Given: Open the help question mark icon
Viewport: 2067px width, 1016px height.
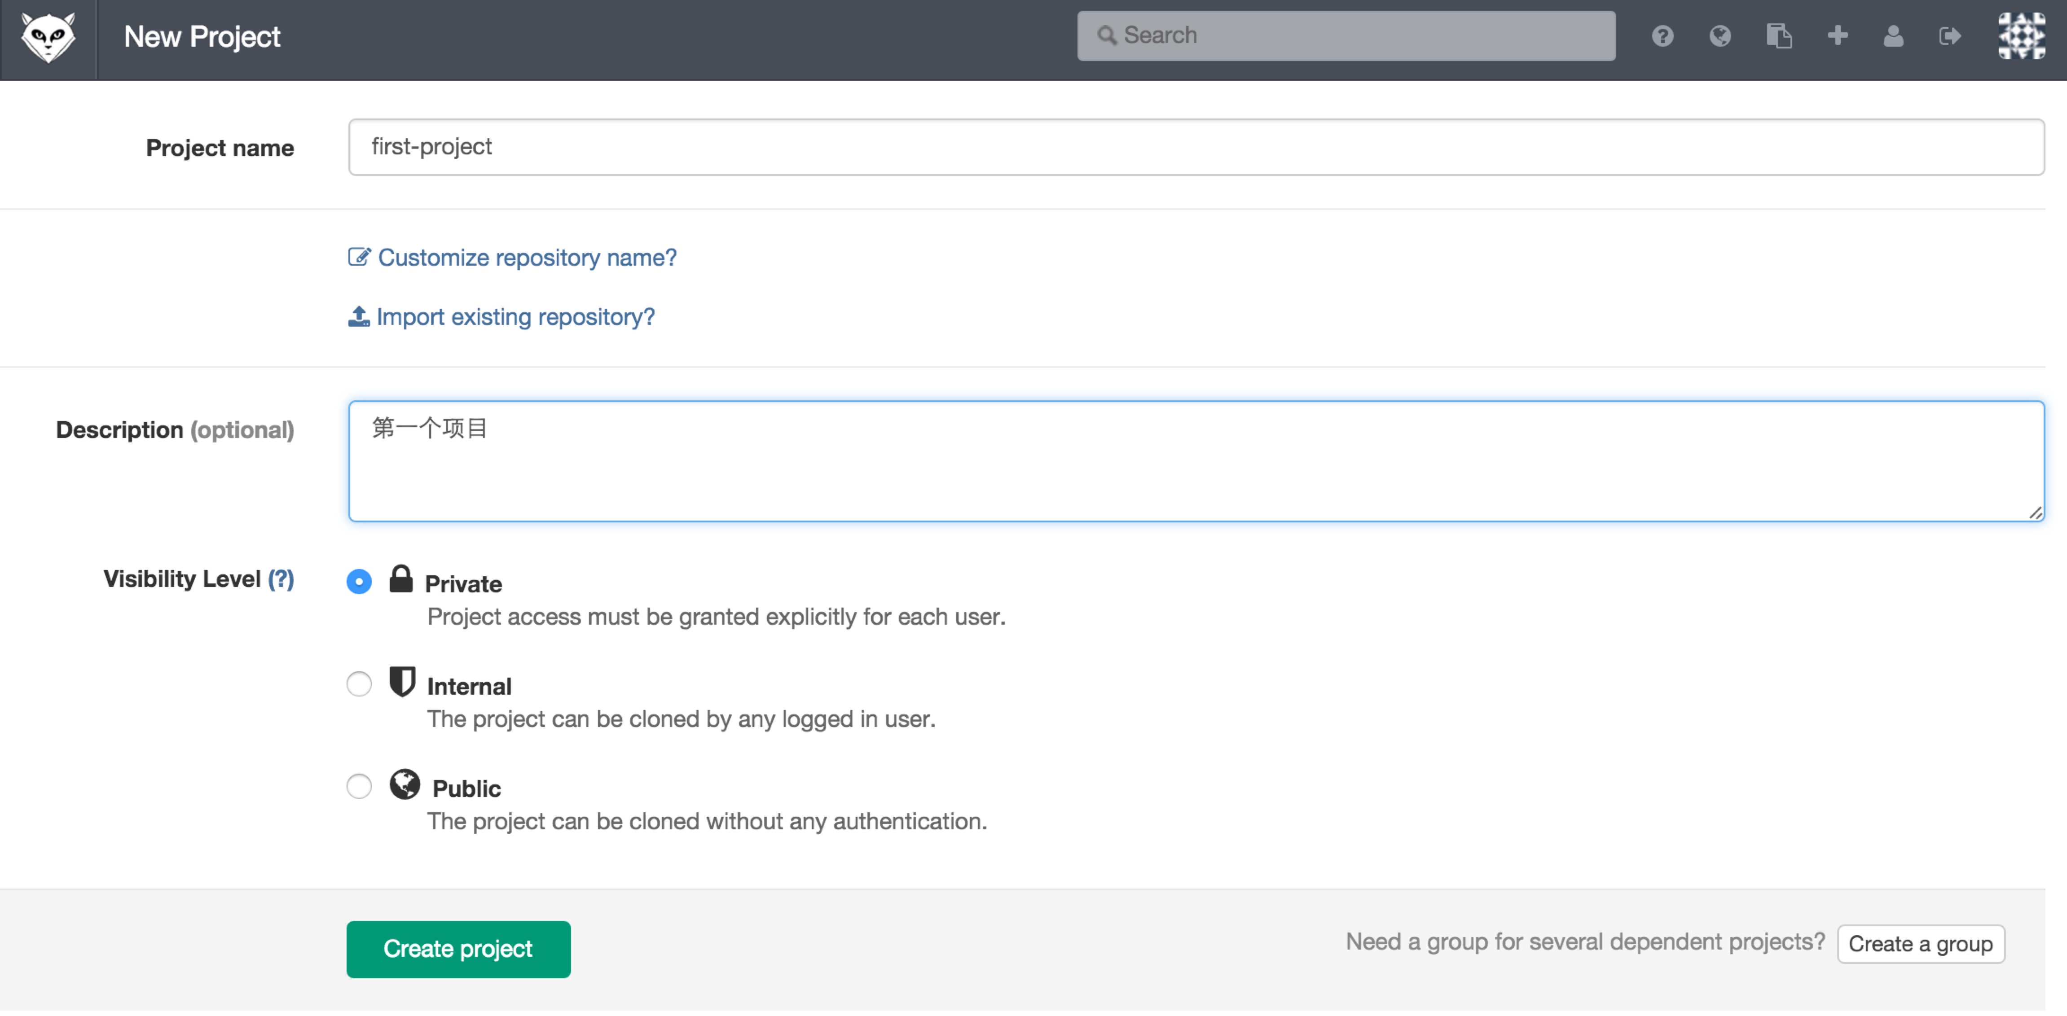Looking at the screenshot, I should tap(1662, 36).
